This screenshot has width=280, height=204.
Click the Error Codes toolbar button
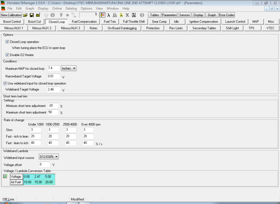[x=227, y=15]
